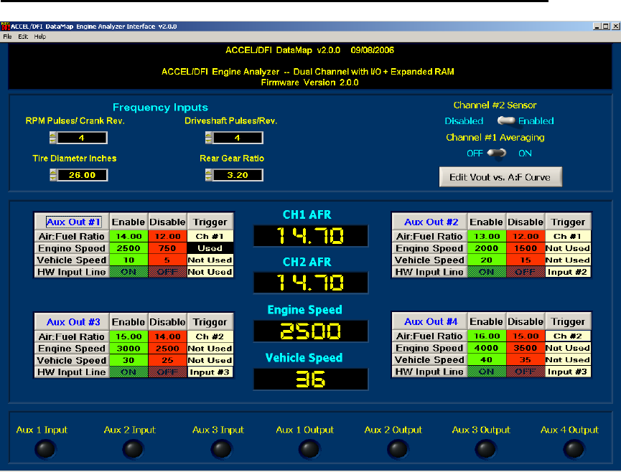Toggle Aux Out #1 Vehicle Speed trigger Not Used
621x472 pixels.
point(210,260)
